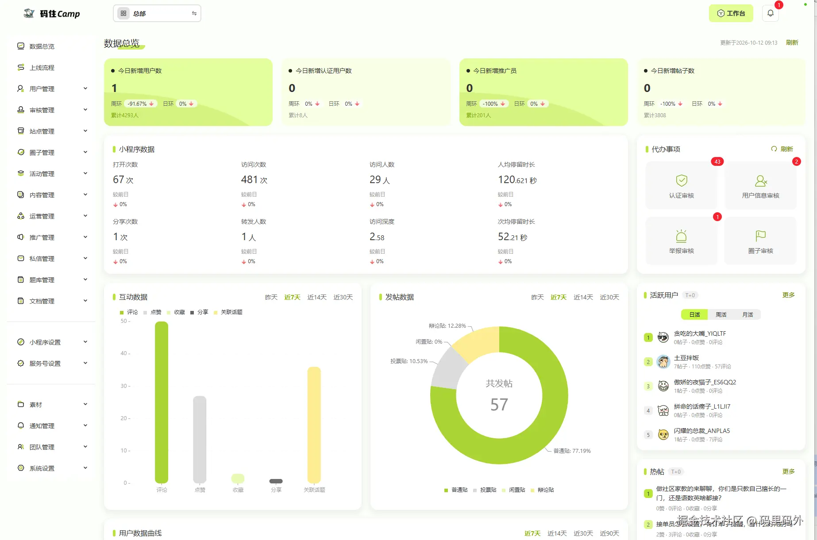Toggle 评论 legend in 互动数据 chart
This screenshot has width=817, height=540.
tap(129, 312)
